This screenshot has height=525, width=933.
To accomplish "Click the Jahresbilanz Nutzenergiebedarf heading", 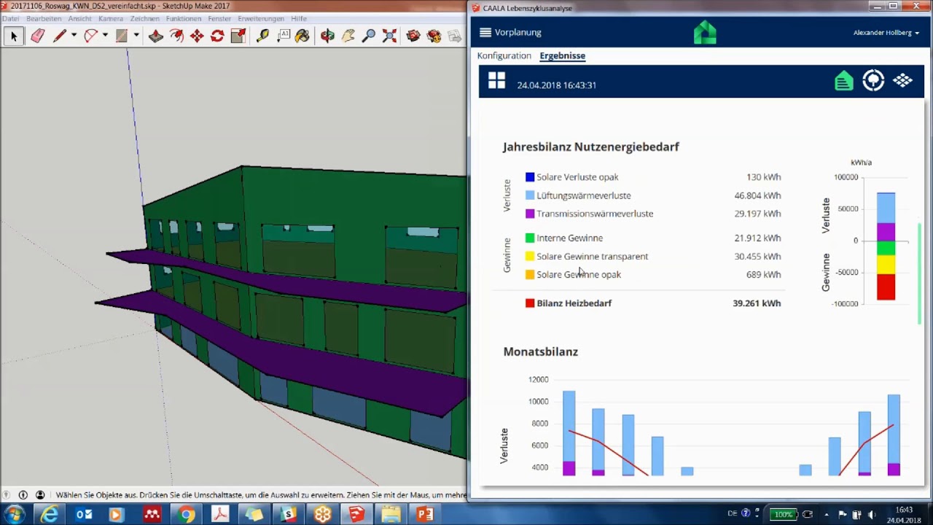I will (x=590, y=147).
